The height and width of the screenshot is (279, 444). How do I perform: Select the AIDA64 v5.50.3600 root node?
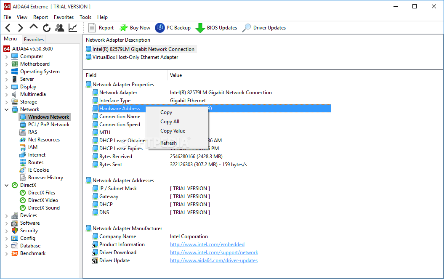click(28, 49)
